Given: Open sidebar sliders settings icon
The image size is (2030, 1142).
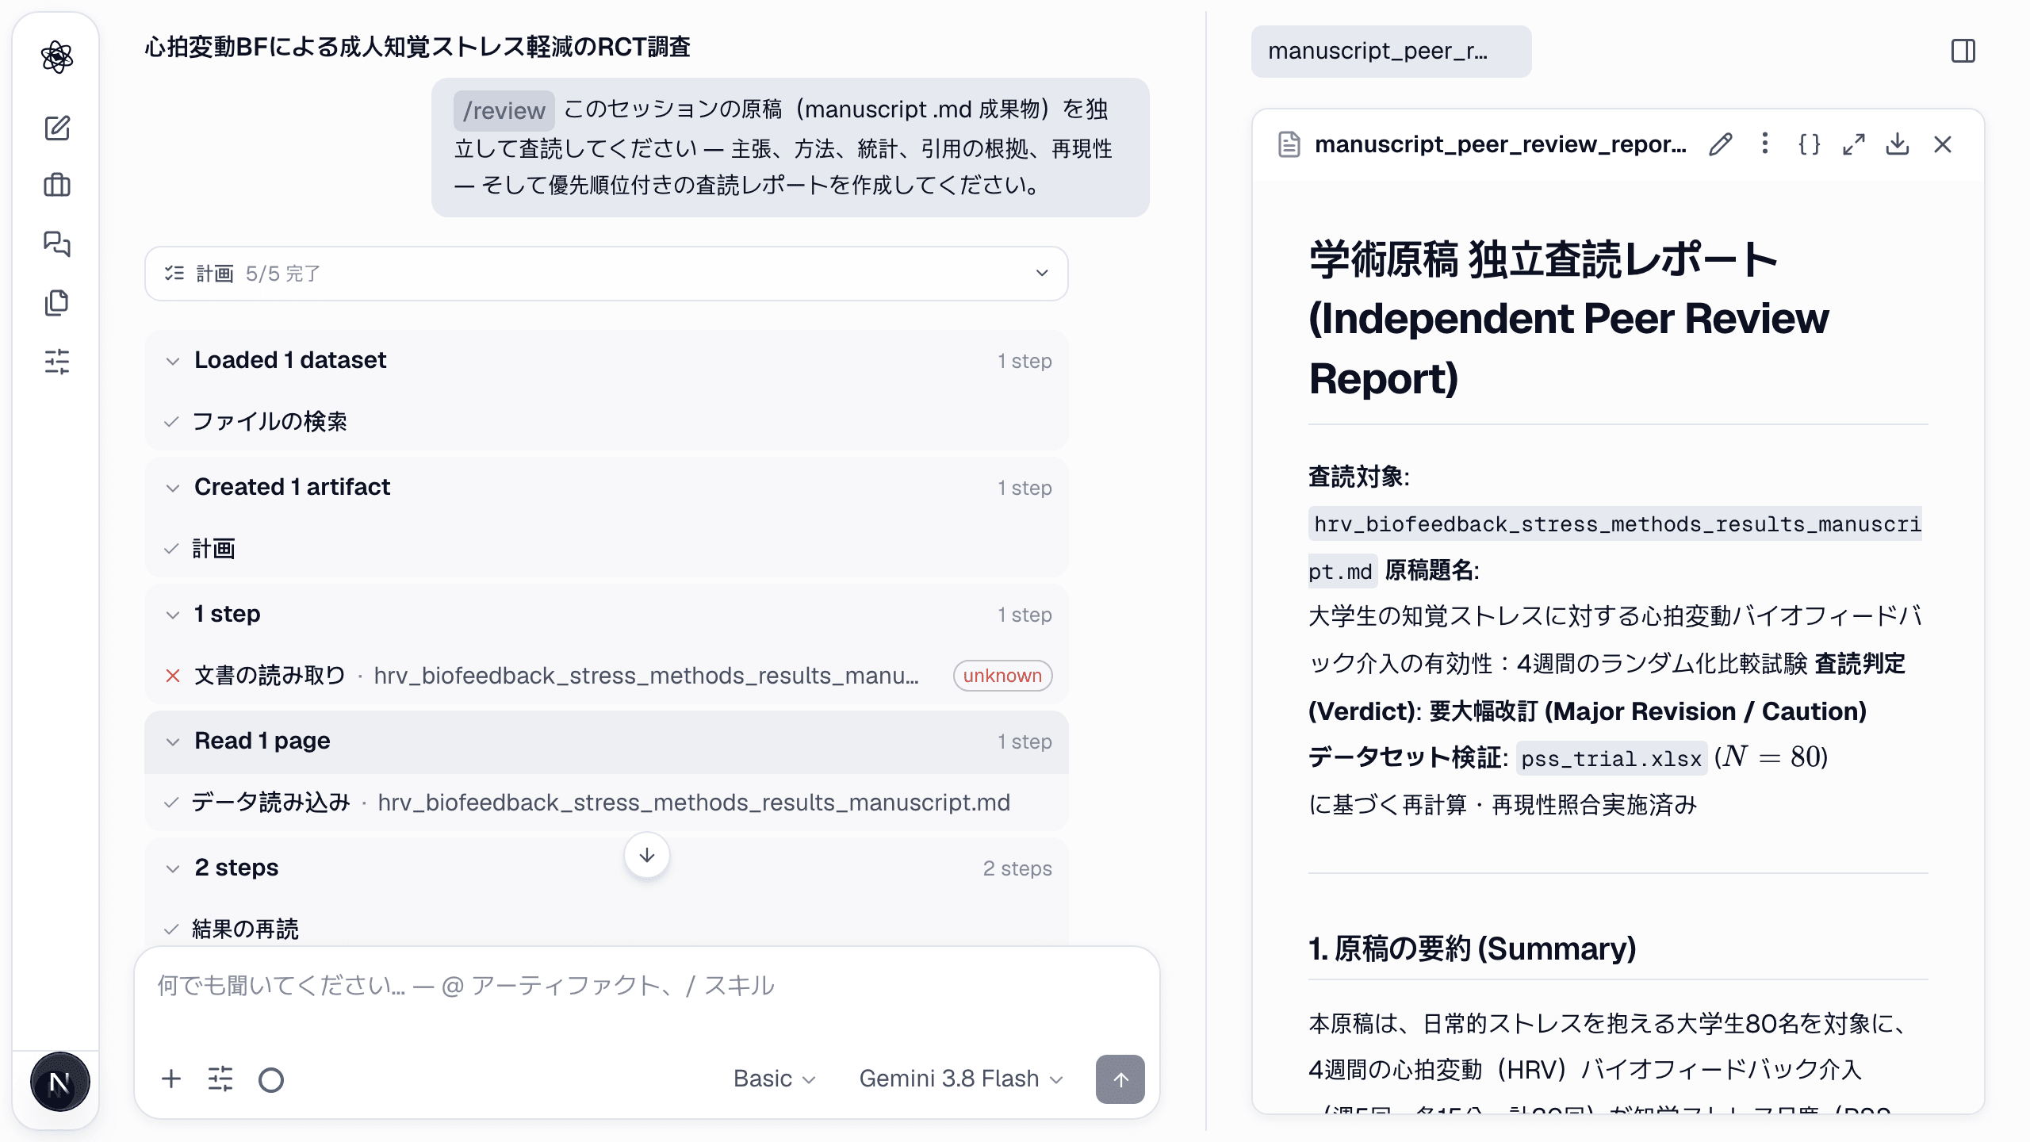Looking at the screenshot, I should click(57, 362).
